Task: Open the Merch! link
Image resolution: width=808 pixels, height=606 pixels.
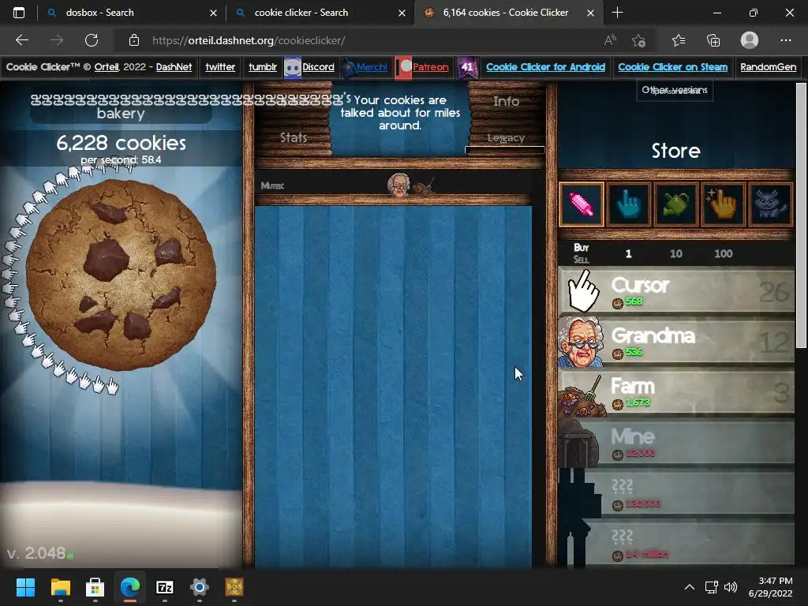Action: pyautogui.click(x=372, y=67)
